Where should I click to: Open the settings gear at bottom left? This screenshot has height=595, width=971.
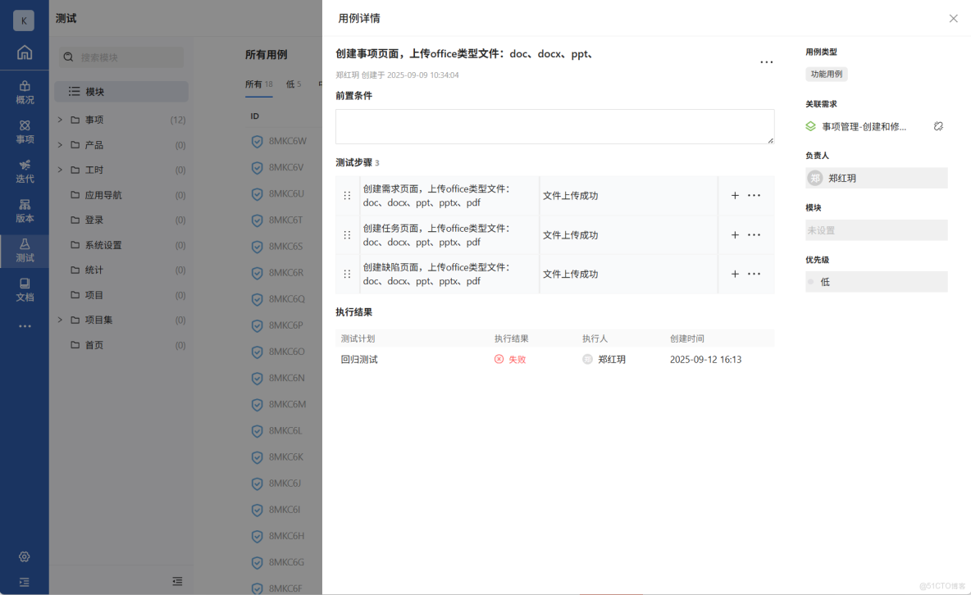pos(24,556)
